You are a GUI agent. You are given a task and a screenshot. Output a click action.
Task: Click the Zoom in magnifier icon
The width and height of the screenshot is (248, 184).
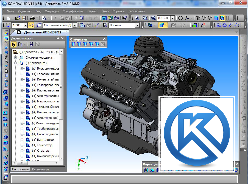154,18
